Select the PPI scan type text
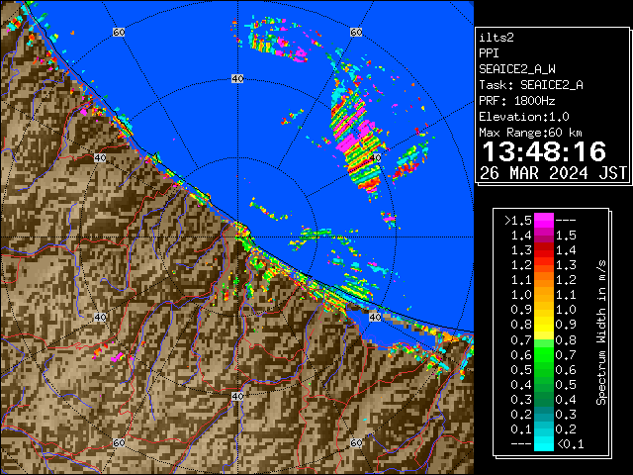 [489, 53]
